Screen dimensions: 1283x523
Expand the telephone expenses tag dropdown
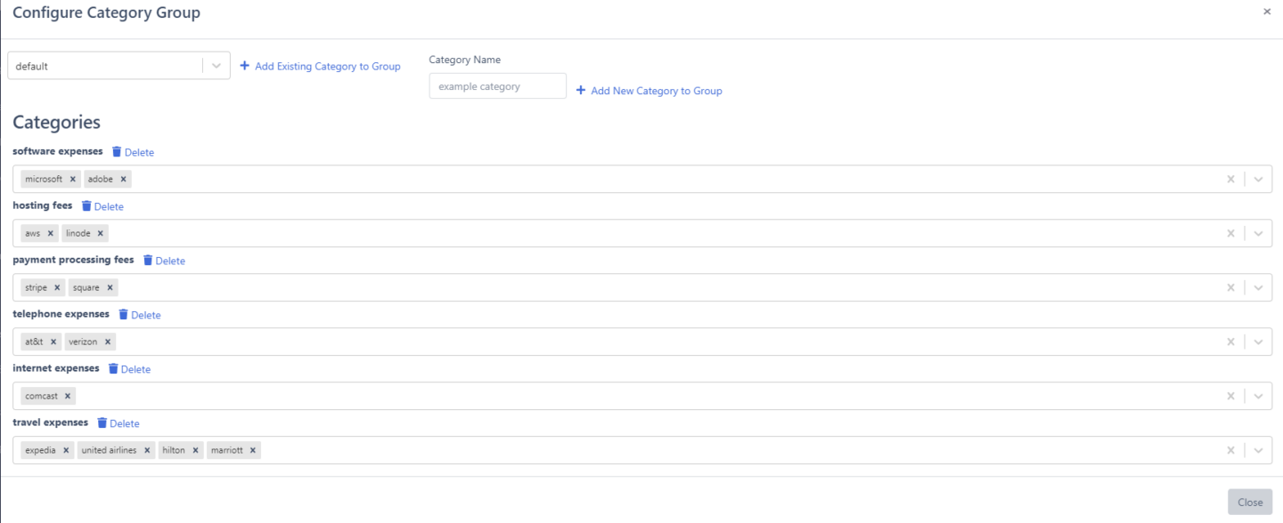tap(1258, 342)
